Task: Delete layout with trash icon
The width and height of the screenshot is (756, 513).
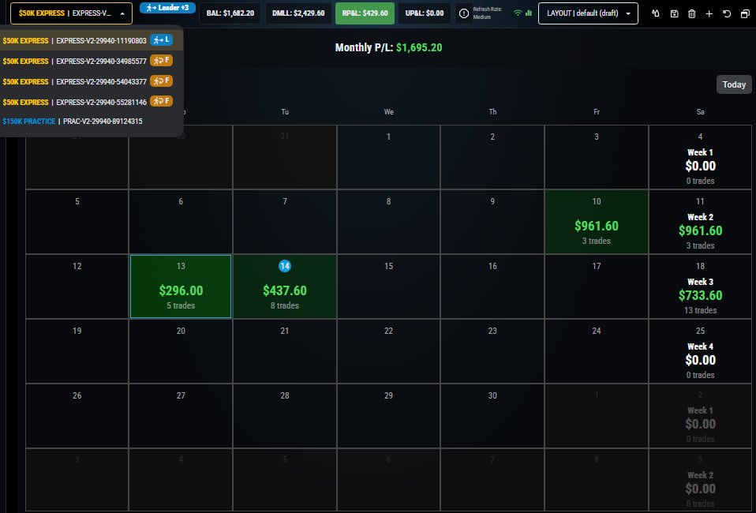Action: (x=691, y=13)
